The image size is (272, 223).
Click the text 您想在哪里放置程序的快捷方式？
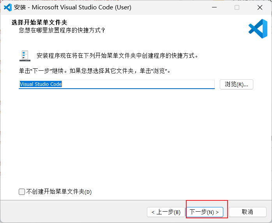[x=62, y=30]
